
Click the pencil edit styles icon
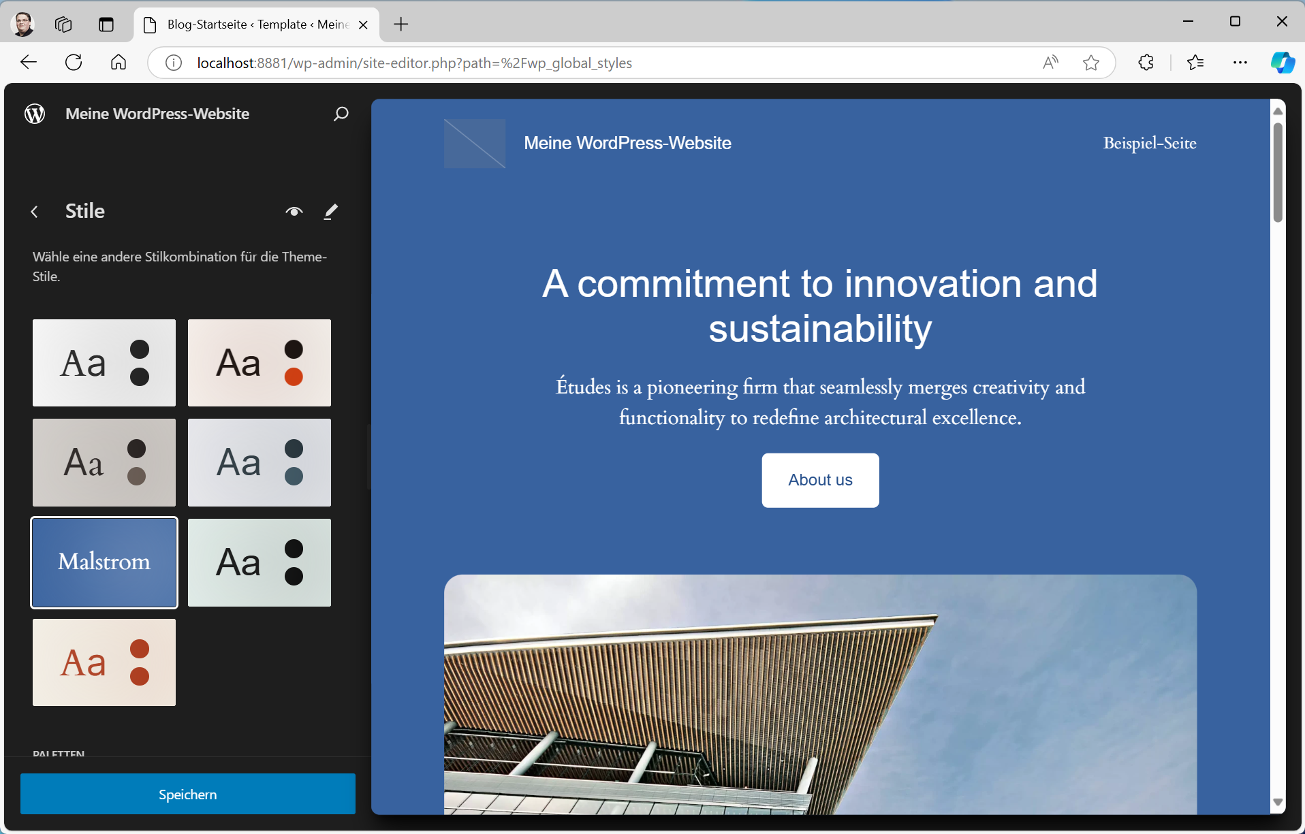[x=330, y=212]
